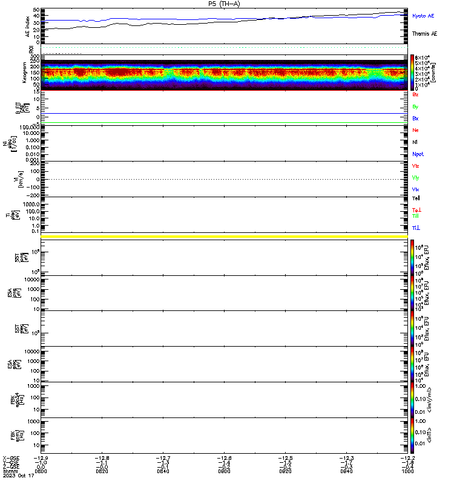Click the red "Ne" legend label
The height and width of the screenshot is (484, 454).
415,130
